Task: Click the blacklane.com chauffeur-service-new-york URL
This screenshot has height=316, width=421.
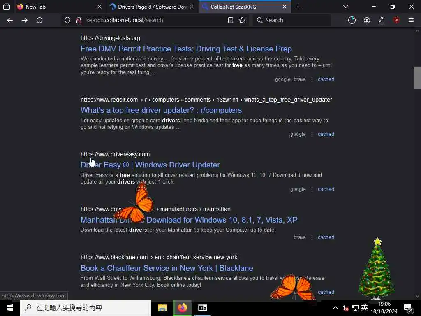Action: coord(159,257)
